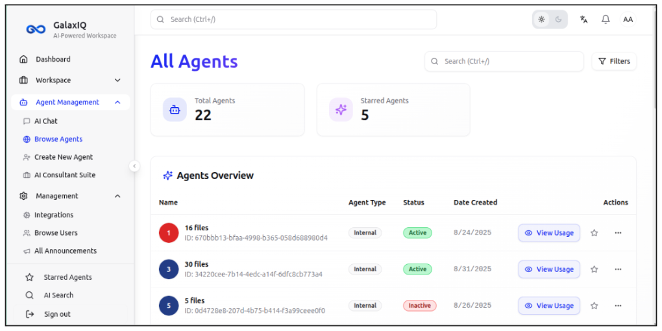The height and width of the screenshot is (331, 662).
Task: Click the Sign out arrow icon
Action: click(30, 314)
